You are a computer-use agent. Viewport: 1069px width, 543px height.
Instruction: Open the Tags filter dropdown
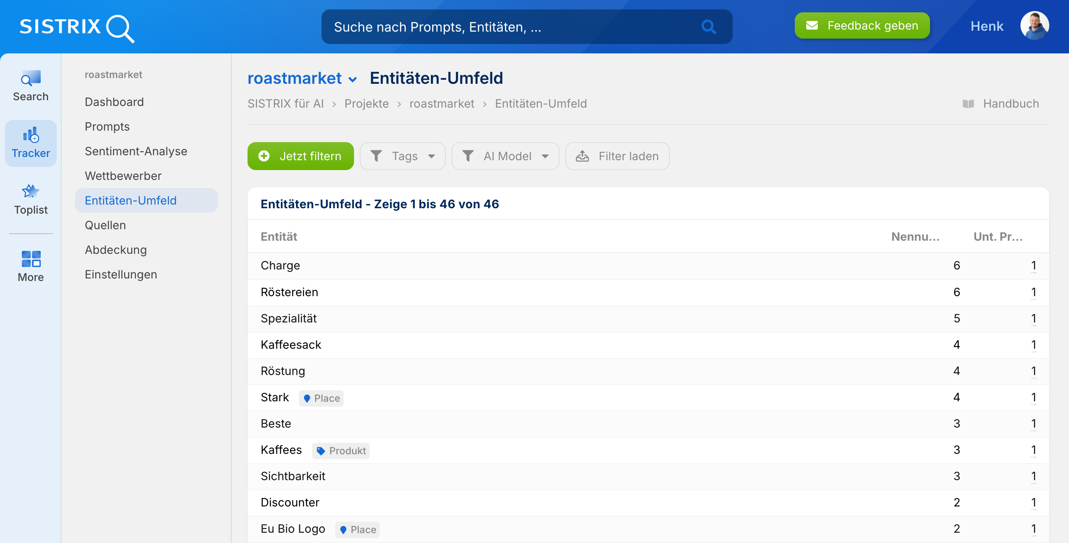(402, 156)
